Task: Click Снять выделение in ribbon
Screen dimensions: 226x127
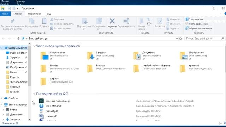Action: 197,24
